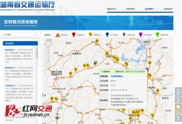Show all road conditions via triangle 全部路况 icon
182x124 pixels.
58,35
